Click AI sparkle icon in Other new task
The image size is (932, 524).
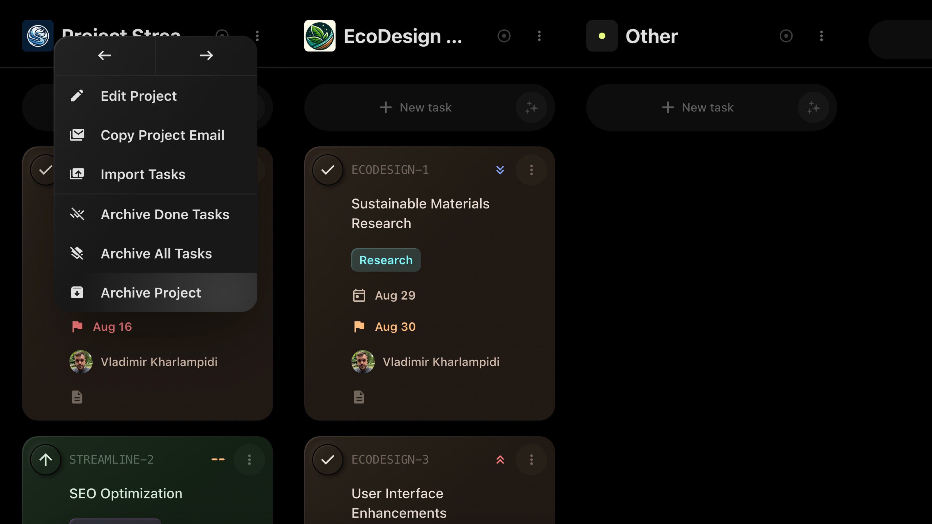[813, 107]
